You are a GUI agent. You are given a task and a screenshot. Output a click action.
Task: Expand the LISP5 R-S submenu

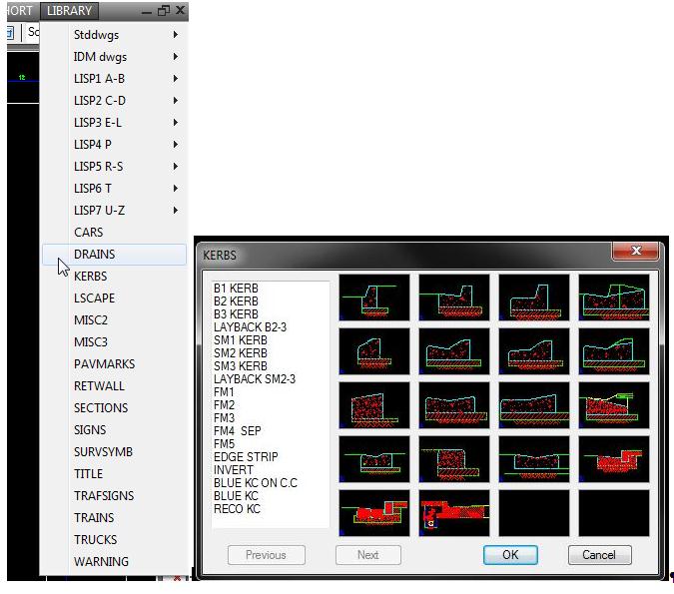click(115, 166)
